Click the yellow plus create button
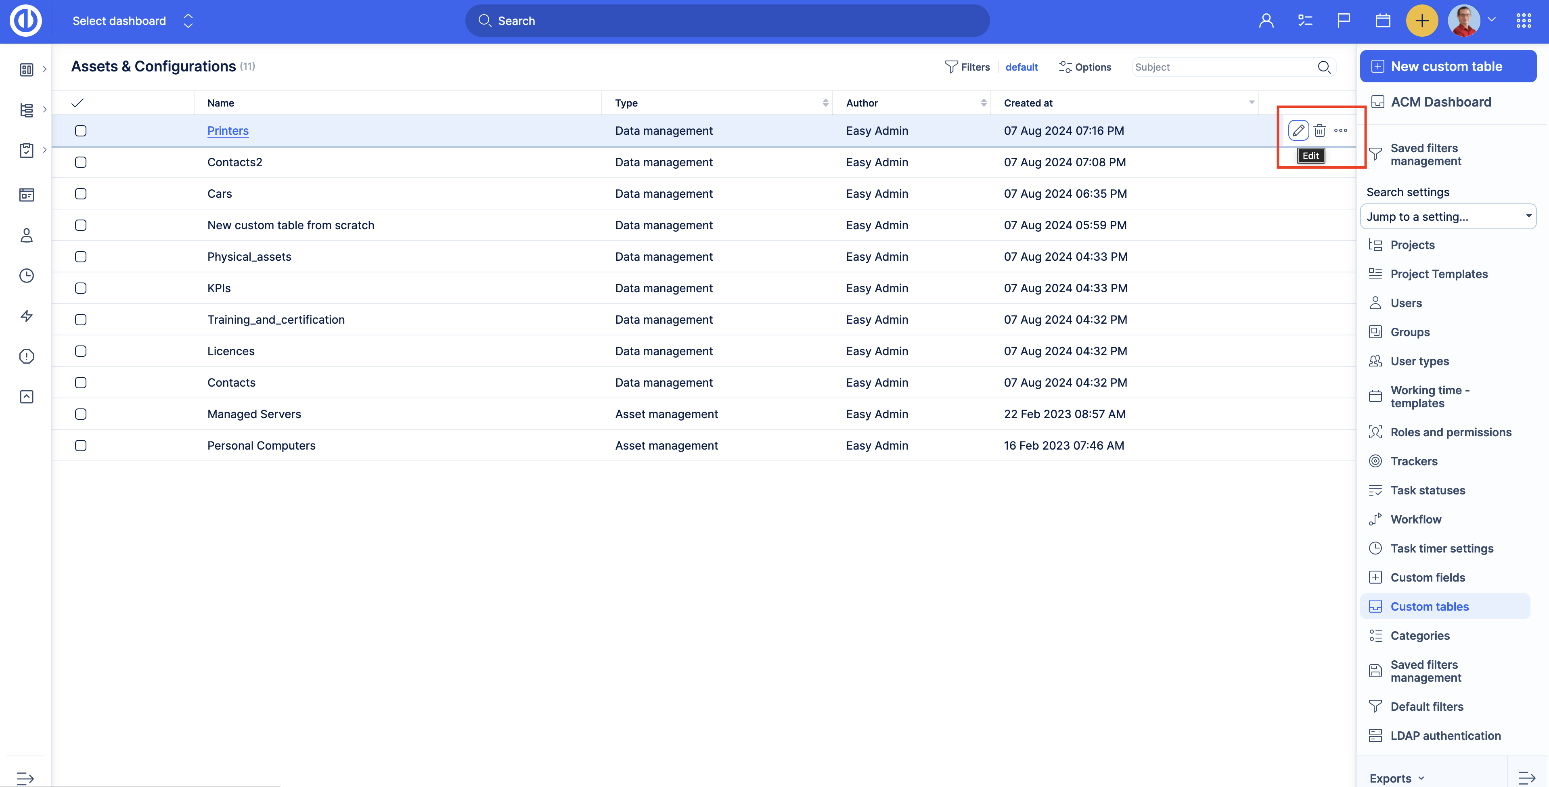Screen dimensions: 1549x787 click(1421, 21)
